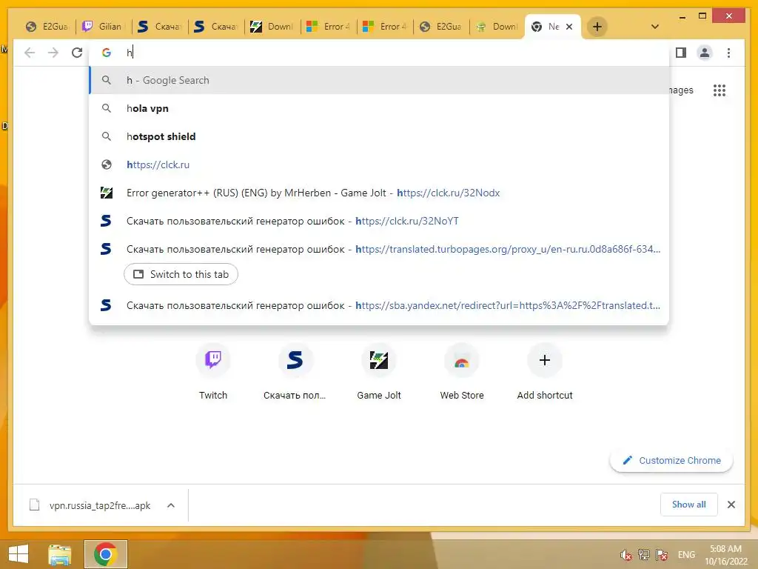Select the https://clck.ru suggestion

(x=379, y=164)
